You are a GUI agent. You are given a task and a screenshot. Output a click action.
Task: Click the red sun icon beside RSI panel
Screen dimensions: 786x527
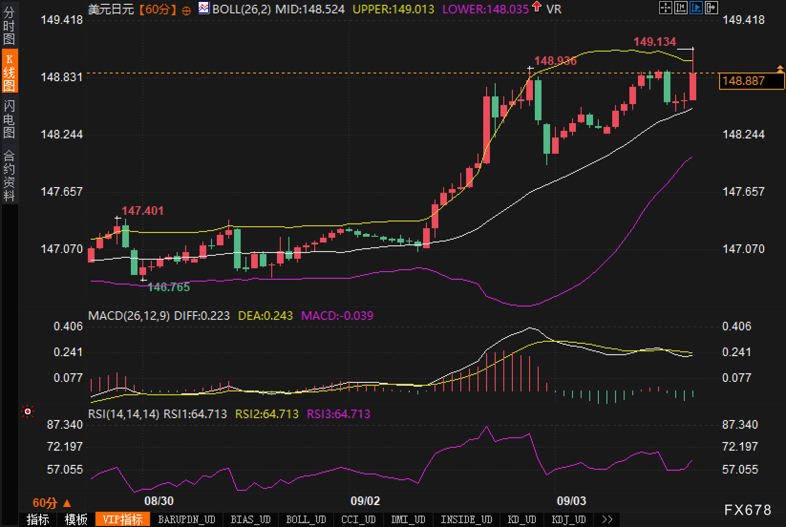coord(28,411)
